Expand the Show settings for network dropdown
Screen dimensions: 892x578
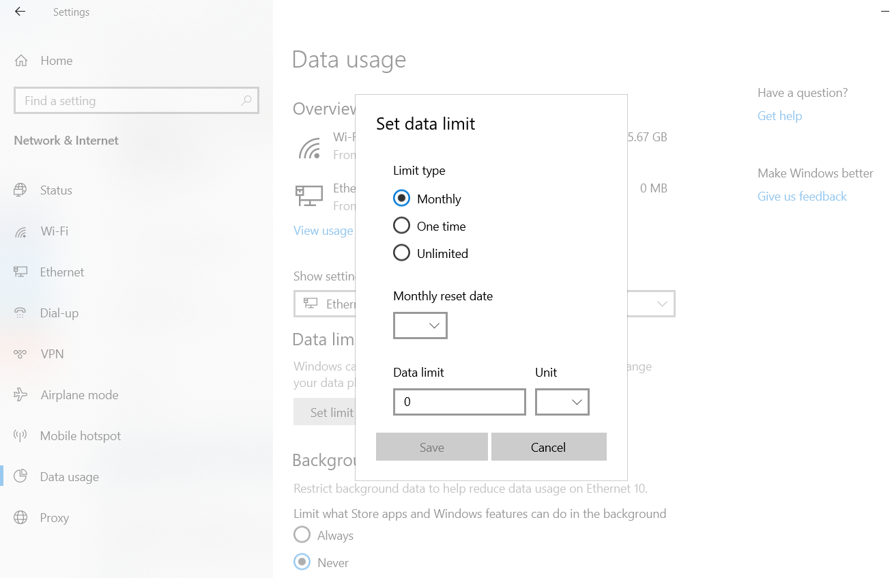[x=661, y=304]
